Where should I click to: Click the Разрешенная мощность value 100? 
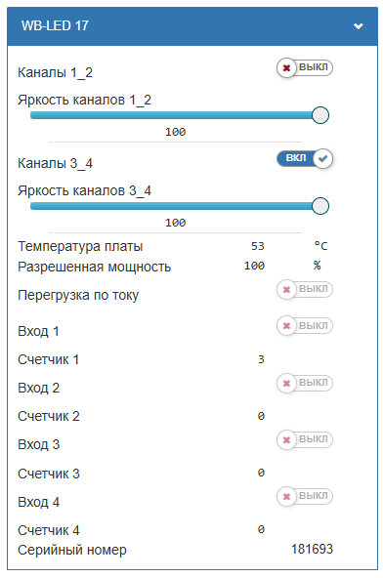[x=254, y=266]
